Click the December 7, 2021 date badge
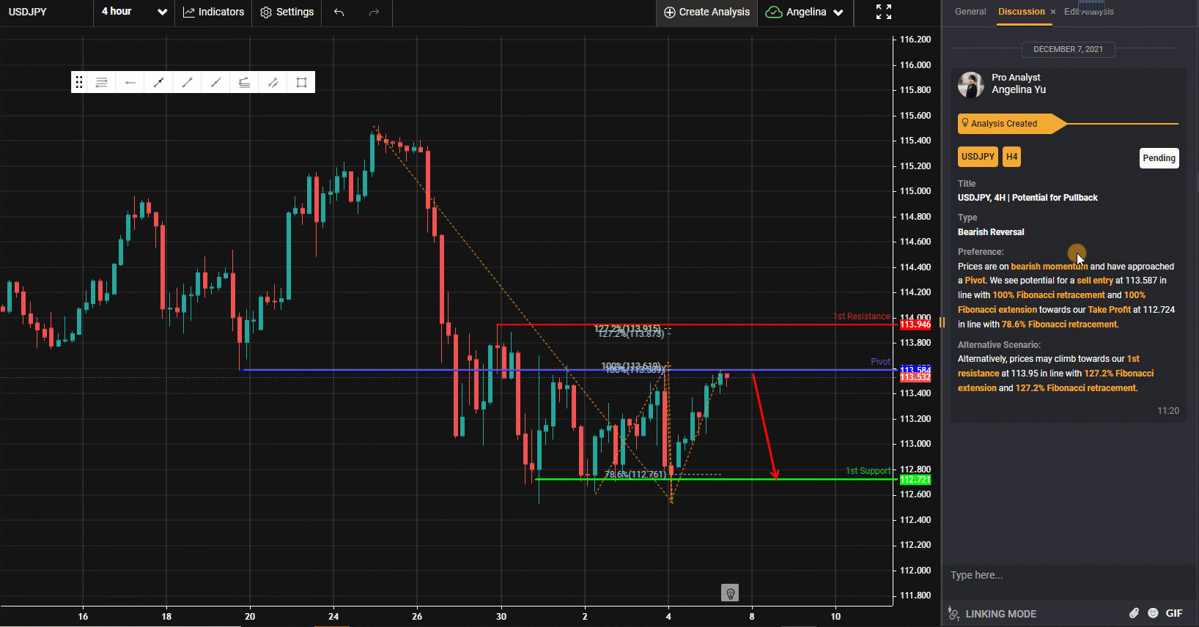The height and width of the screenshot is (627, 1199). pyautogui.click(x=1068, y=49)
